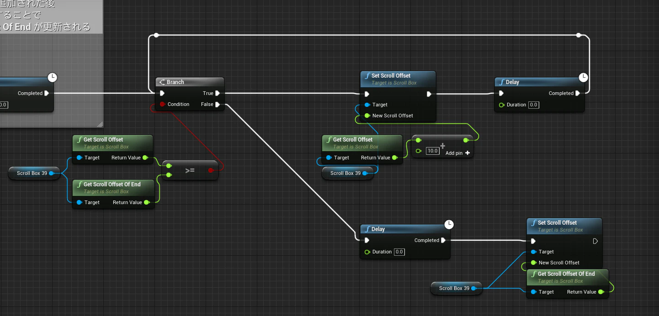The image size is (659, 316).
Task: Click Return Value pin of lower-right Get Scroll Offset Of End
Action: 601,292
